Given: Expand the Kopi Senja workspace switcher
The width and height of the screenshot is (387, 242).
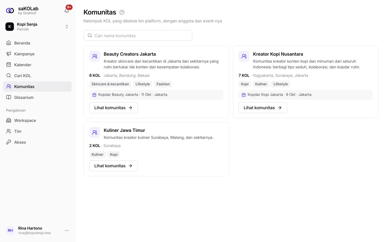Looking at the screenshot, I should click(x=67, y=27).
